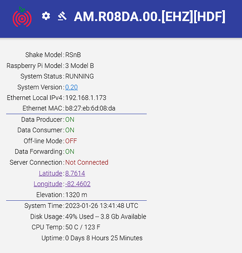Screen dimensions: 242x253
Task: Click the Off-line Mode OFF status
Action: [x=71, y=141]
